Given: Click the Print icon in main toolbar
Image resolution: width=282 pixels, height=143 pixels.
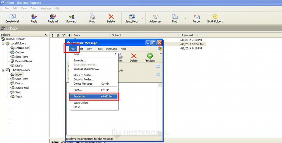Looking at the screenshot, I should (x=92, y=18).
